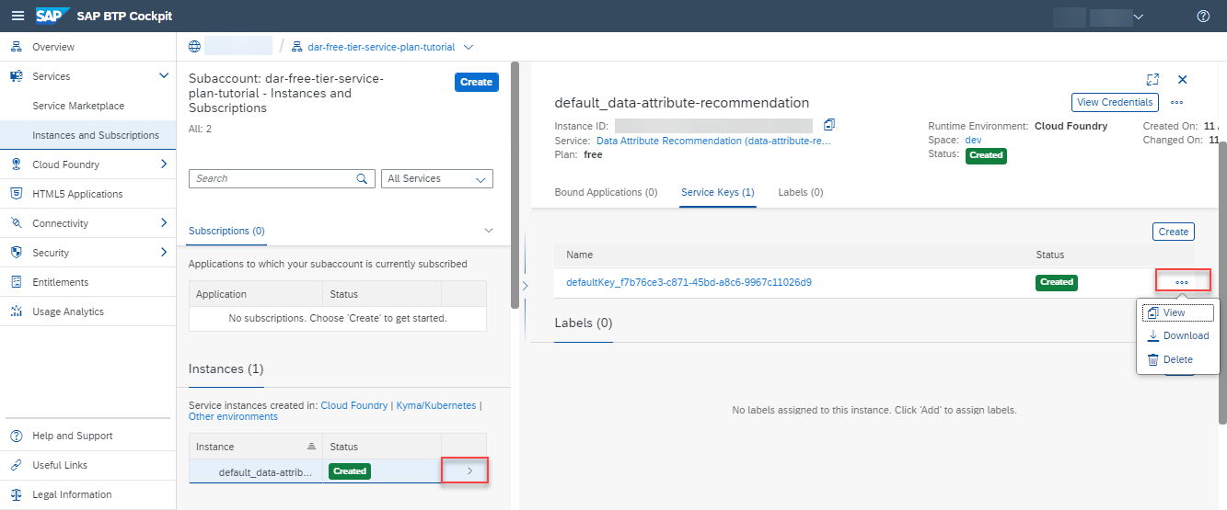The image size is (1227, 510).
Task: Select the default_data-attrib instance cell
Action: [x=256, y=471]
